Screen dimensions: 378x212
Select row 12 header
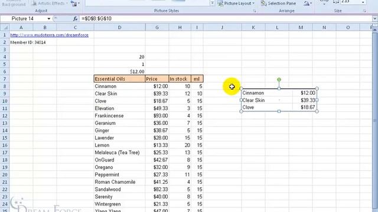5,115
